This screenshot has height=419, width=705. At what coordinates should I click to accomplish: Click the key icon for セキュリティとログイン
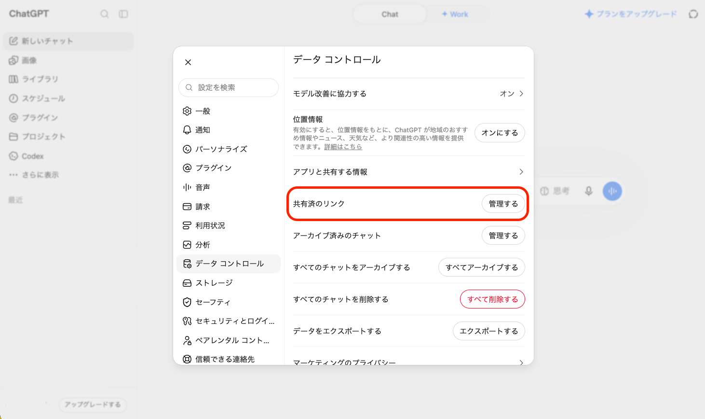[187, 321]
